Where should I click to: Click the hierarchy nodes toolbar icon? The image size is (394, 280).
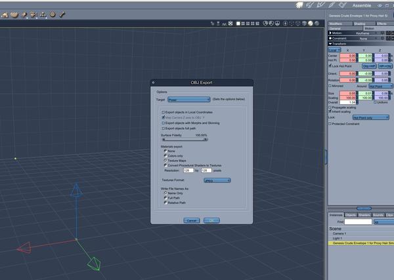coord(43,15)
